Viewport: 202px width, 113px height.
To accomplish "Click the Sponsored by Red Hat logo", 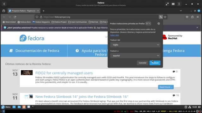I will click(x=172, y=37).
